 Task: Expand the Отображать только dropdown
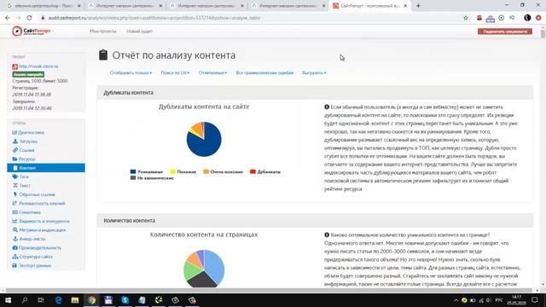click(131, 72)
